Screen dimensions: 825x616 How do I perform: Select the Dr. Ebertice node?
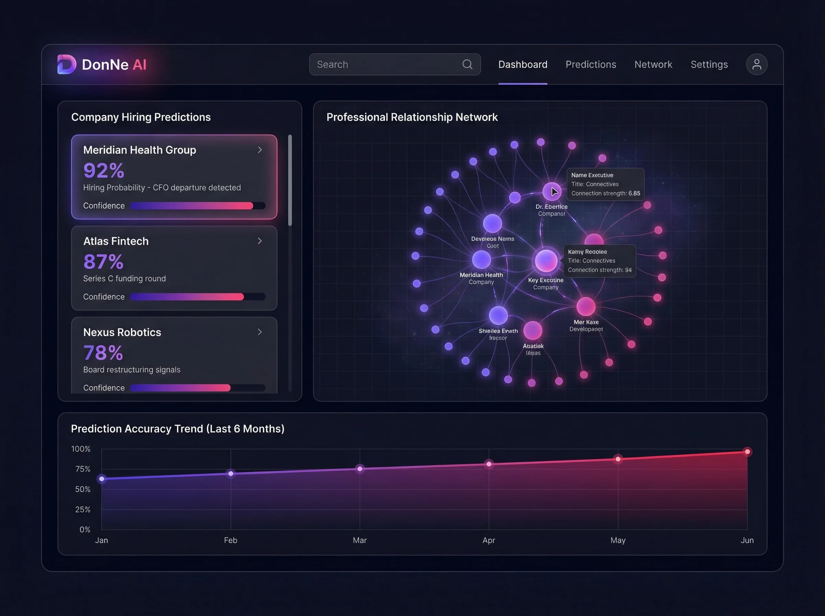[551, 191]
